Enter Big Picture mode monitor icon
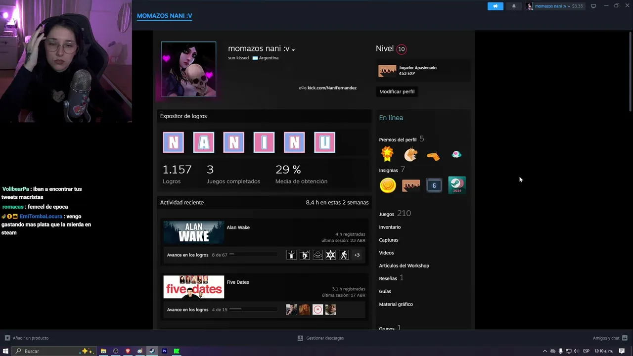Image resolution: width=633 pixels, height=356 pixels. click(593, 6)
